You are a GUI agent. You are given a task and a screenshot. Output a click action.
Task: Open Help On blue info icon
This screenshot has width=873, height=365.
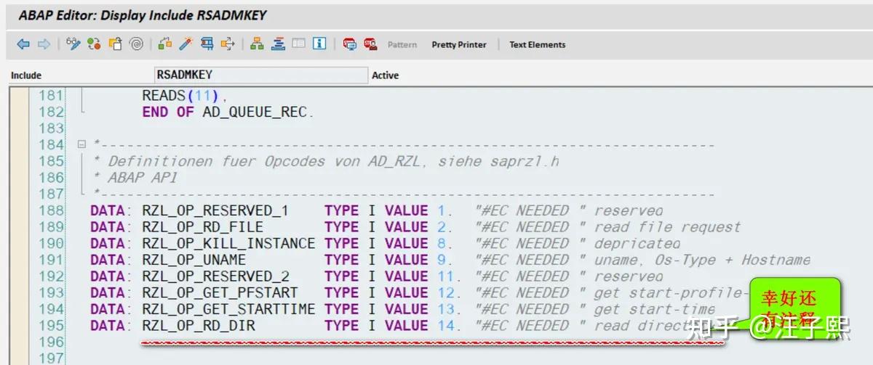pos(319,44)
